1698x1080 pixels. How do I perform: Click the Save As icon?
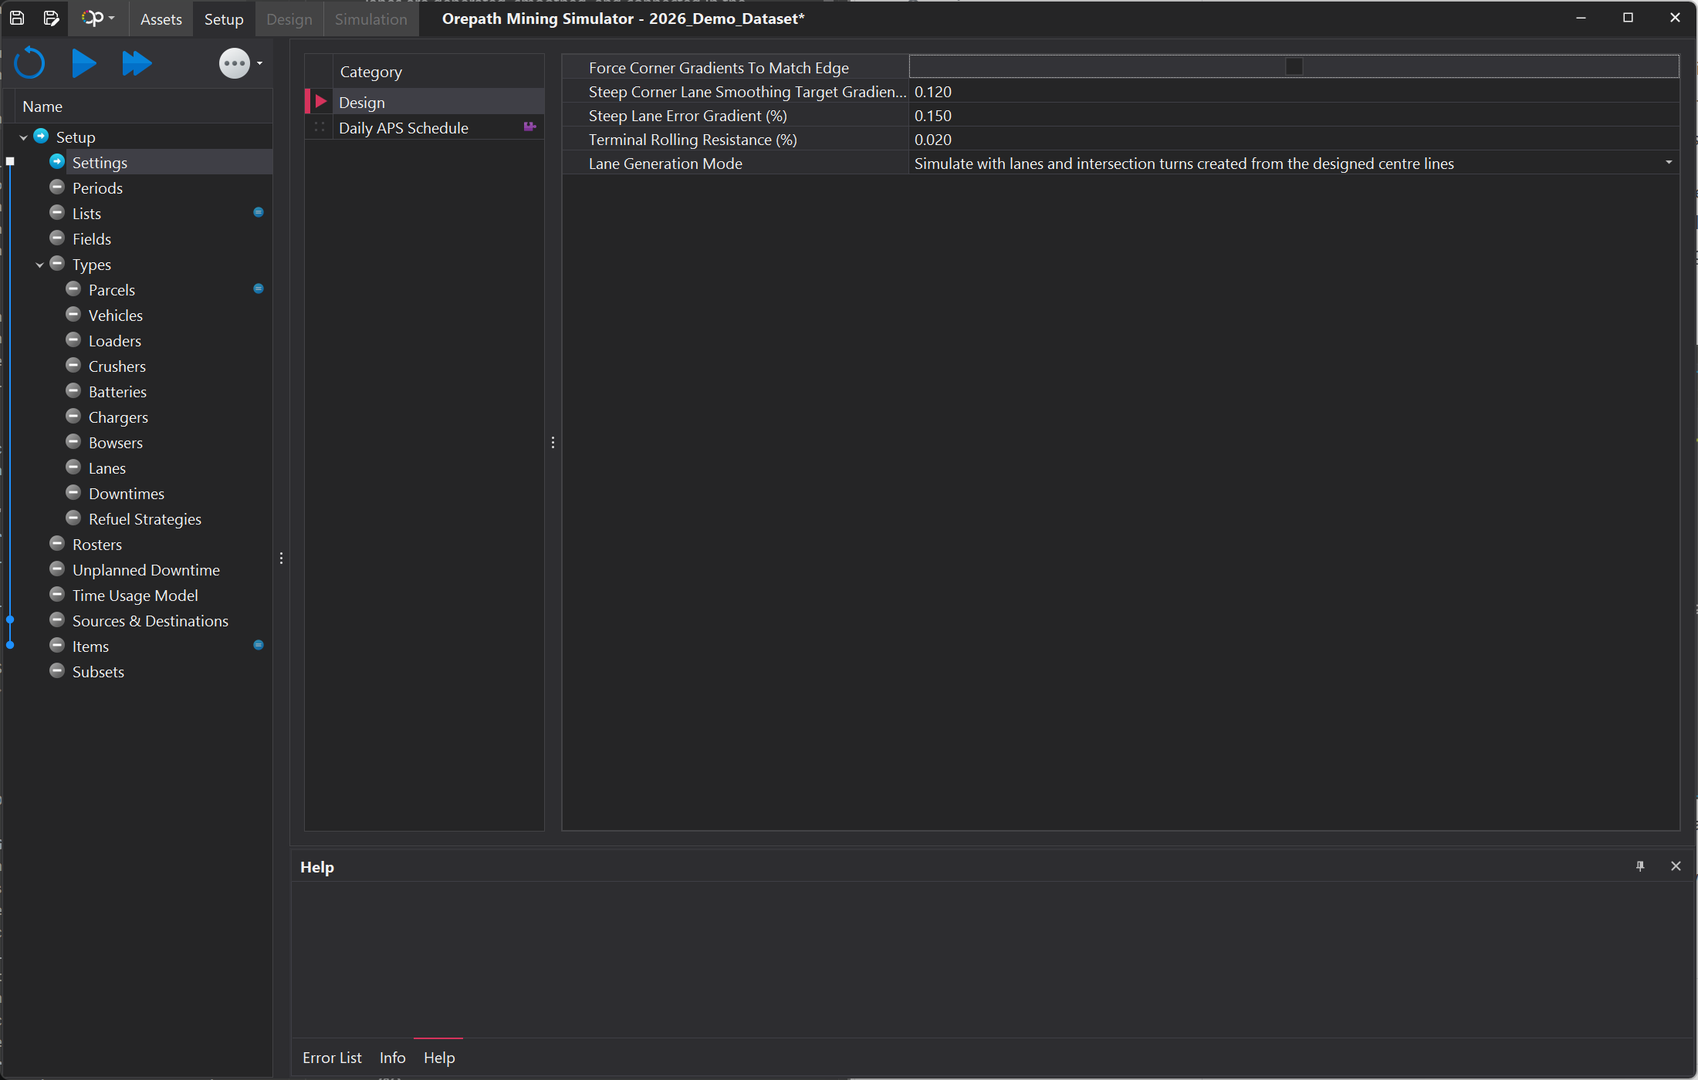tap(51, 19)
